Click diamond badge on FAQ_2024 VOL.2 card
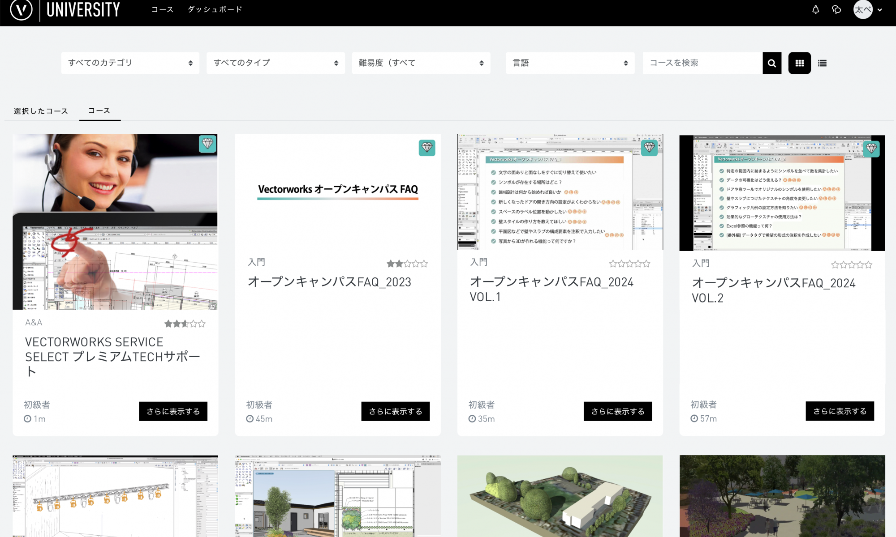Screen dimensions: 896x537 [x=871, y=149]
